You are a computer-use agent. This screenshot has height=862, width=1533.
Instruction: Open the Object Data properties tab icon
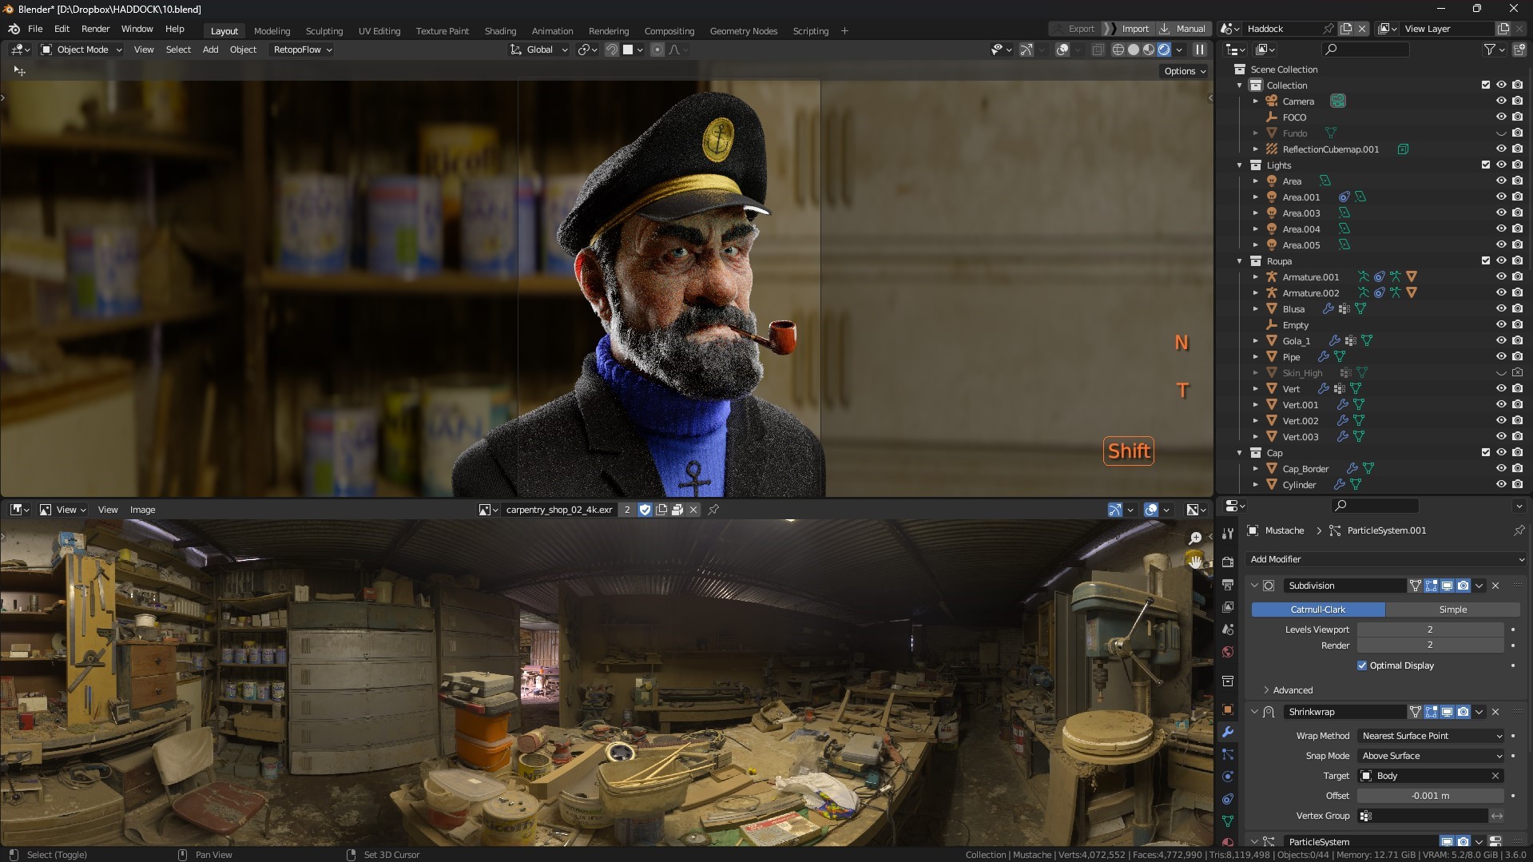[x=1228, y=821]
